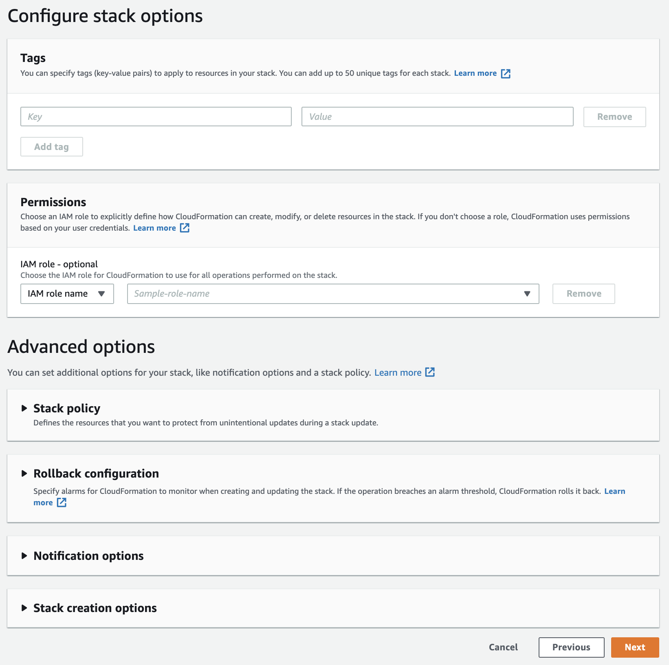
Task: Click Remove button next to IAM role
Action: [583, 294]
